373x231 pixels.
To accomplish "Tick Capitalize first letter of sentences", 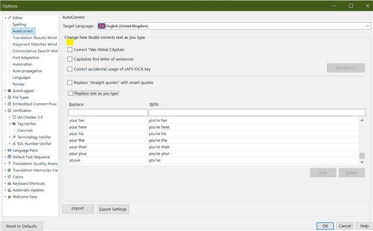I will (x=70, y=59).
